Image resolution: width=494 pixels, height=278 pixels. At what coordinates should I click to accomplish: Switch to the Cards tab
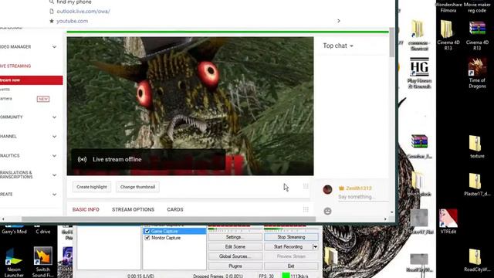tap(175, 209)
